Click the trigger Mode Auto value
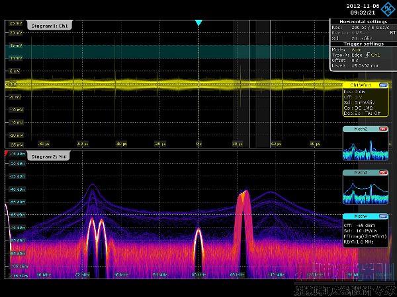The image size is (397, 297). tap(357, 49)
